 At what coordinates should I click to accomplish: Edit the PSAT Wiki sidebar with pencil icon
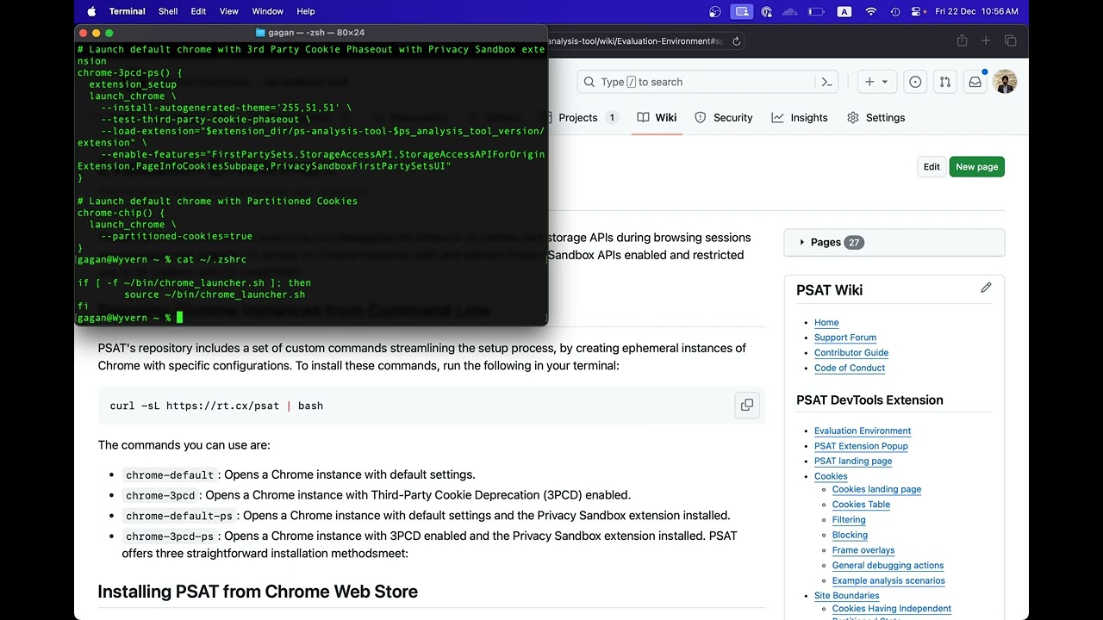pyautogui.click(x=986, y=288)
